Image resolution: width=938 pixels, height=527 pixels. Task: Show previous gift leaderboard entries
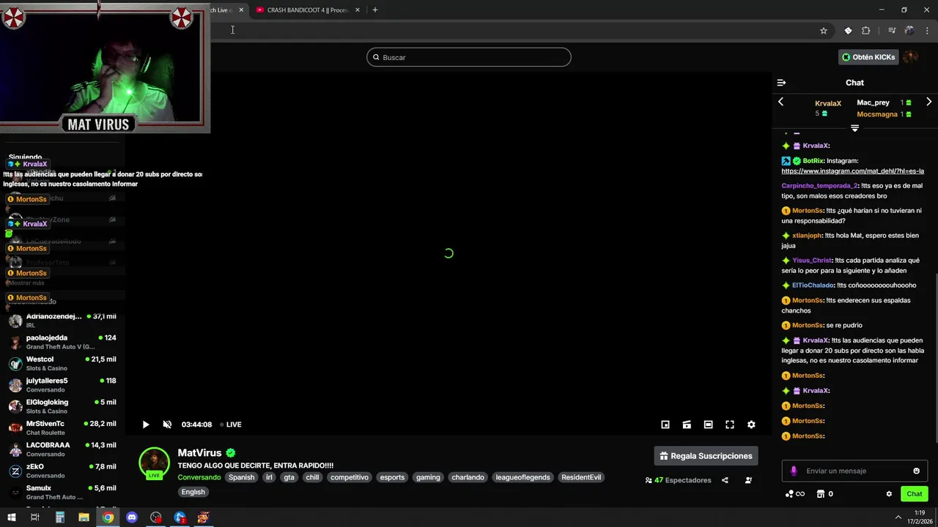pyautogui.click(x=780, y=102)
